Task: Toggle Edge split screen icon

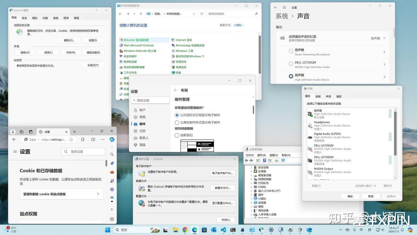Action: click(x=93, y=140)
